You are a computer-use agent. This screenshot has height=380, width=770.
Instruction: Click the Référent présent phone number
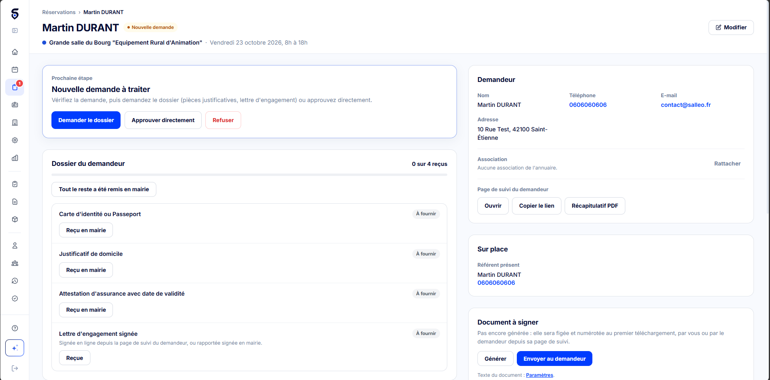point(496,283)
